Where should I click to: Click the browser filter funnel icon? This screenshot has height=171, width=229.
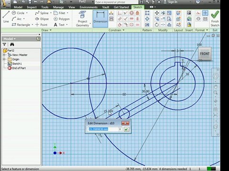4,45
